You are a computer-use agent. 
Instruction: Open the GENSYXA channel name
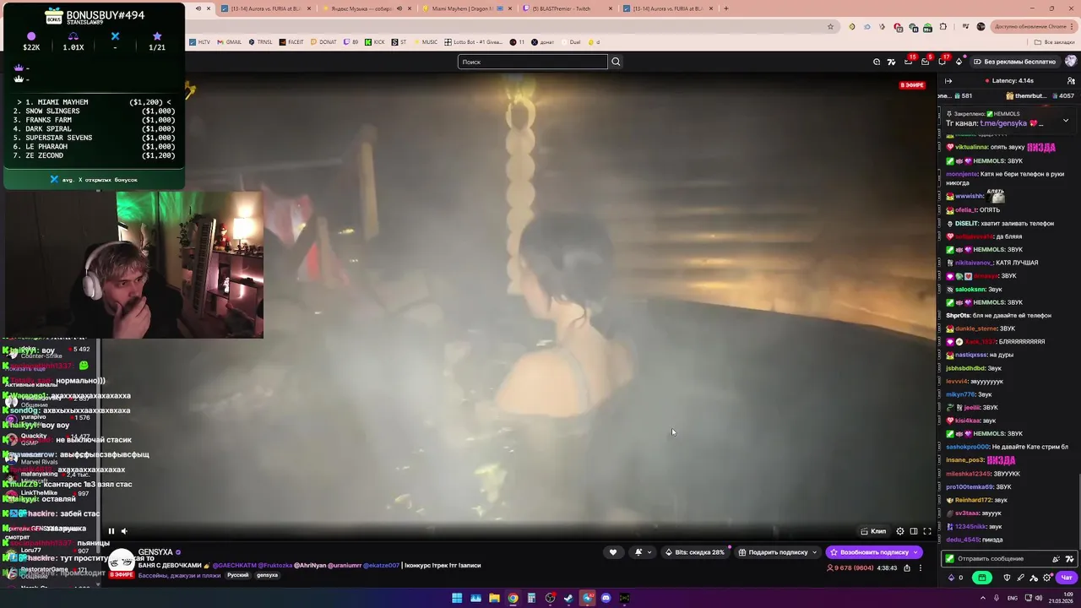coord(155,552)
